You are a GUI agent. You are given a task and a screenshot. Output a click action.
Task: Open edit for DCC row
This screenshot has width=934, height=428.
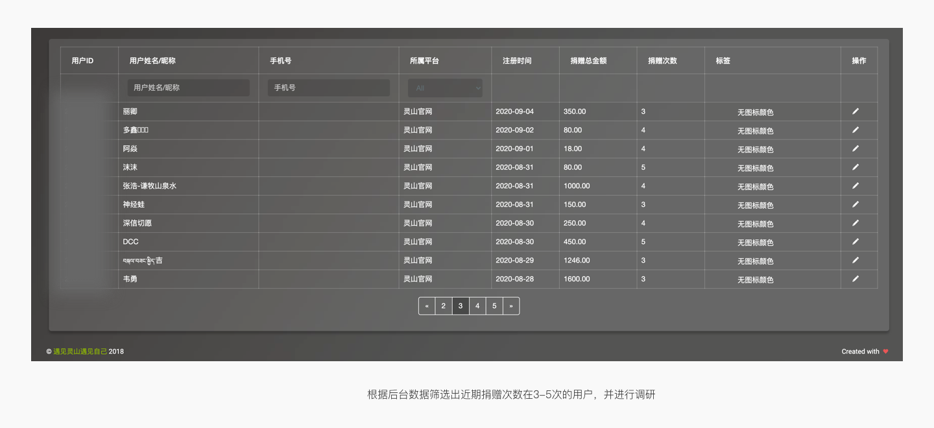[x=856, y=241]
